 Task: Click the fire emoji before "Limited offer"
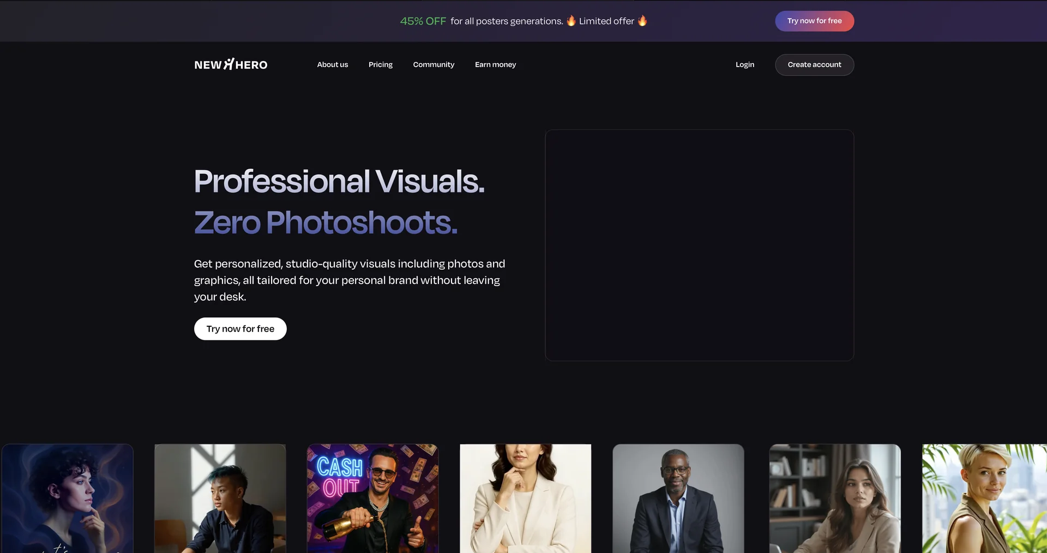571,21
